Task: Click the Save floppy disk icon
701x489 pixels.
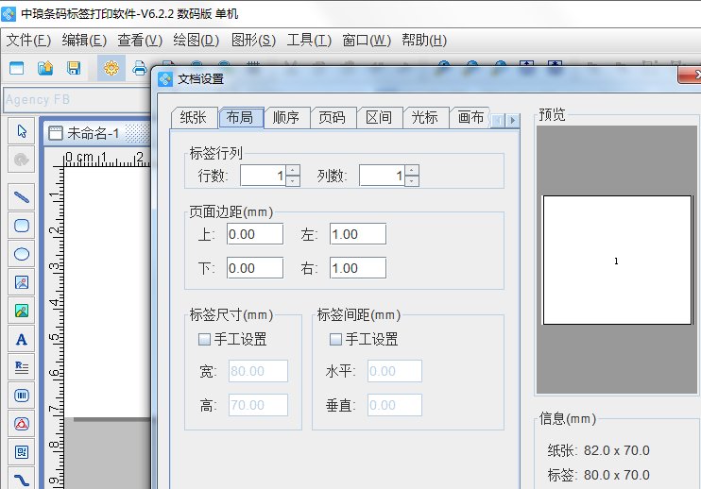Action: (x=74, y=68)
